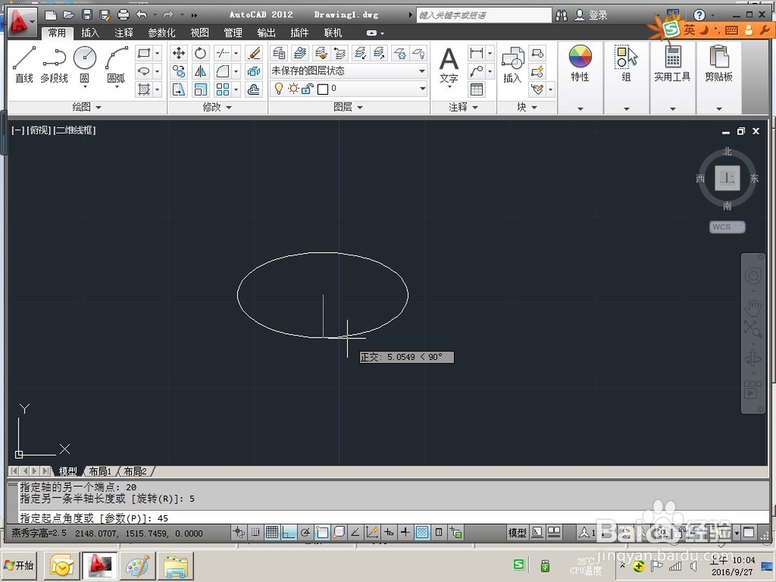Toggle Grid display in status bar
The height and width of the screenshot is (582, 776).
(272, 532)
